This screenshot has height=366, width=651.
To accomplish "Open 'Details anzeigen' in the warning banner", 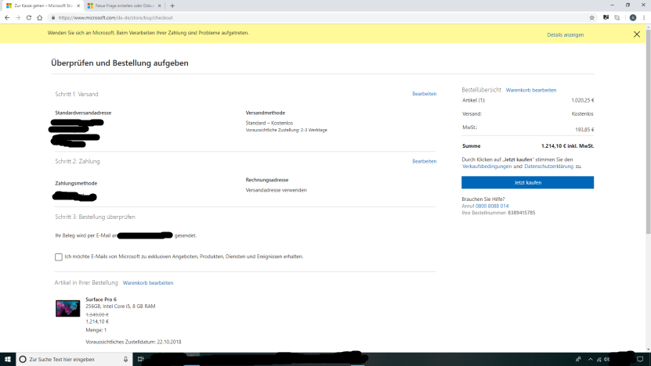I will (565, 35).
